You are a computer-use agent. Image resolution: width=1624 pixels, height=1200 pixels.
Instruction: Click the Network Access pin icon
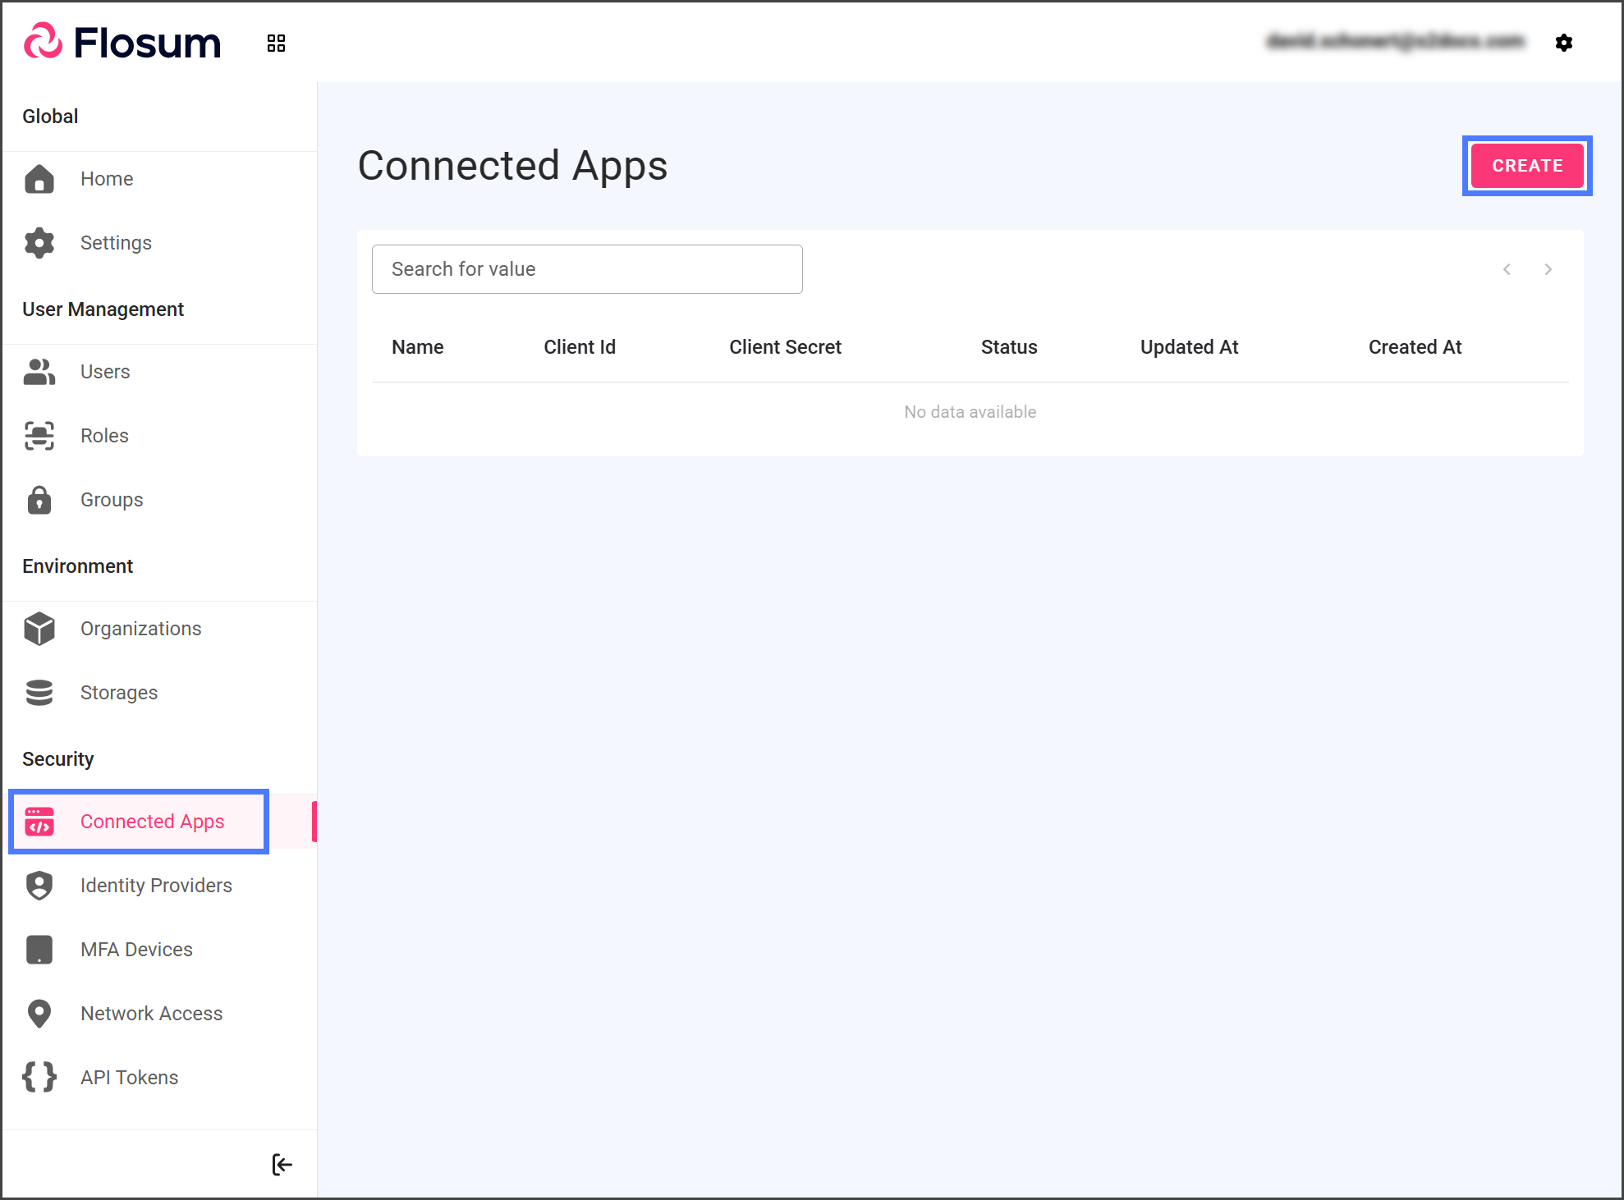(x=39, y=1014)
